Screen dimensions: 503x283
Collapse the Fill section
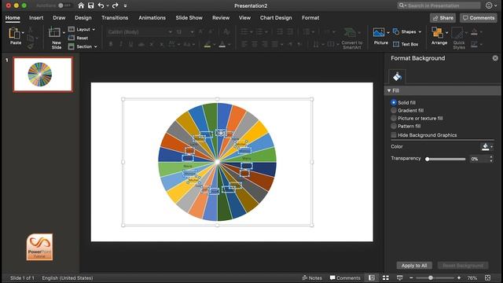389,91
